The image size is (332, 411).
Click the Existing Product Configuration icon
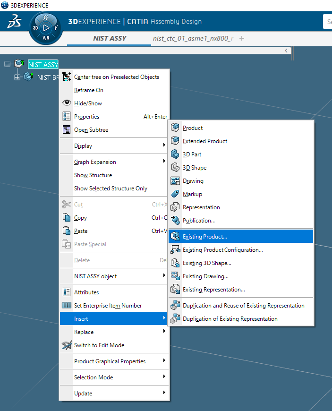click(x=175, y=249)
